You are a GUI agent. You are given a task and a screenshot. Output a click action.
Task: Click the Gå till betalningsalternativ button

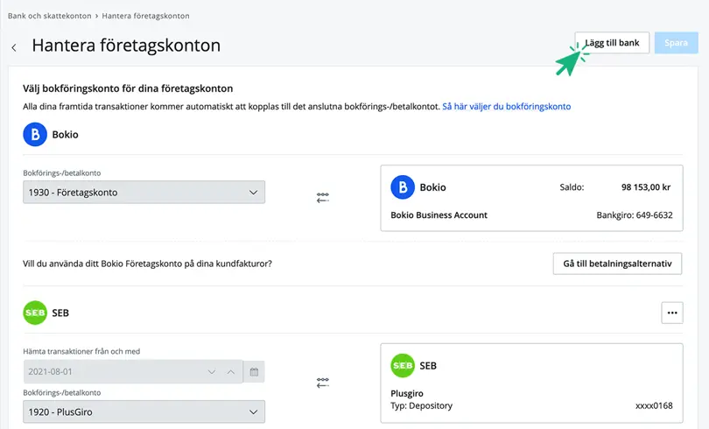pyautogui.click(x=617, y=264)
